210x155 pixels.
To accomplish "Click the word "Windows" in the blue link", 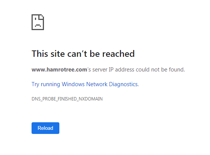I will [x=73, y=84].
